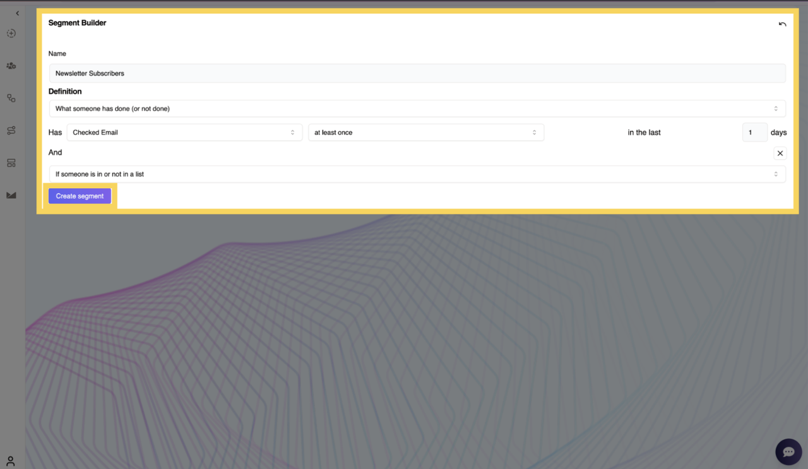
Task: Click the undo back arrow in Segment Builder
Action: click(x=782, y=24)
